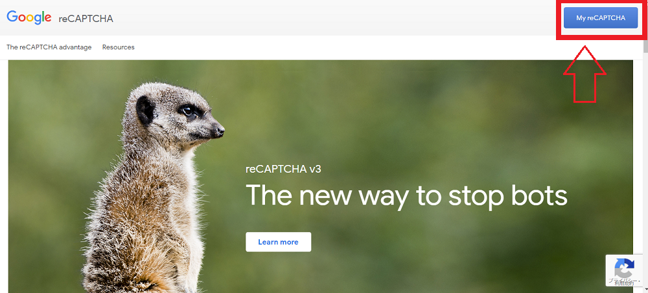Click the Google logo
This screenshot has height=293, width=648.
click(29, 17)
